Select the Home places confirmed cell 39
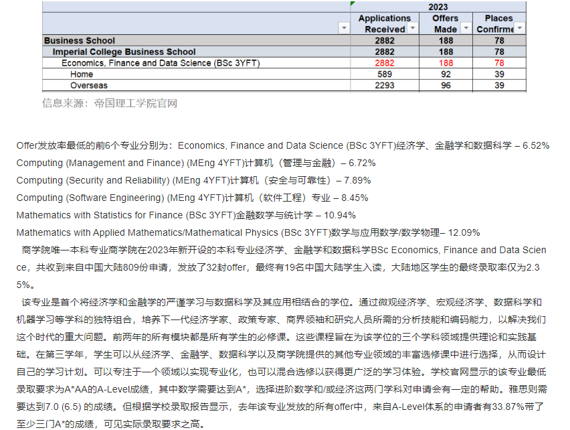This screenshot has width=570, height=430. 499,74
